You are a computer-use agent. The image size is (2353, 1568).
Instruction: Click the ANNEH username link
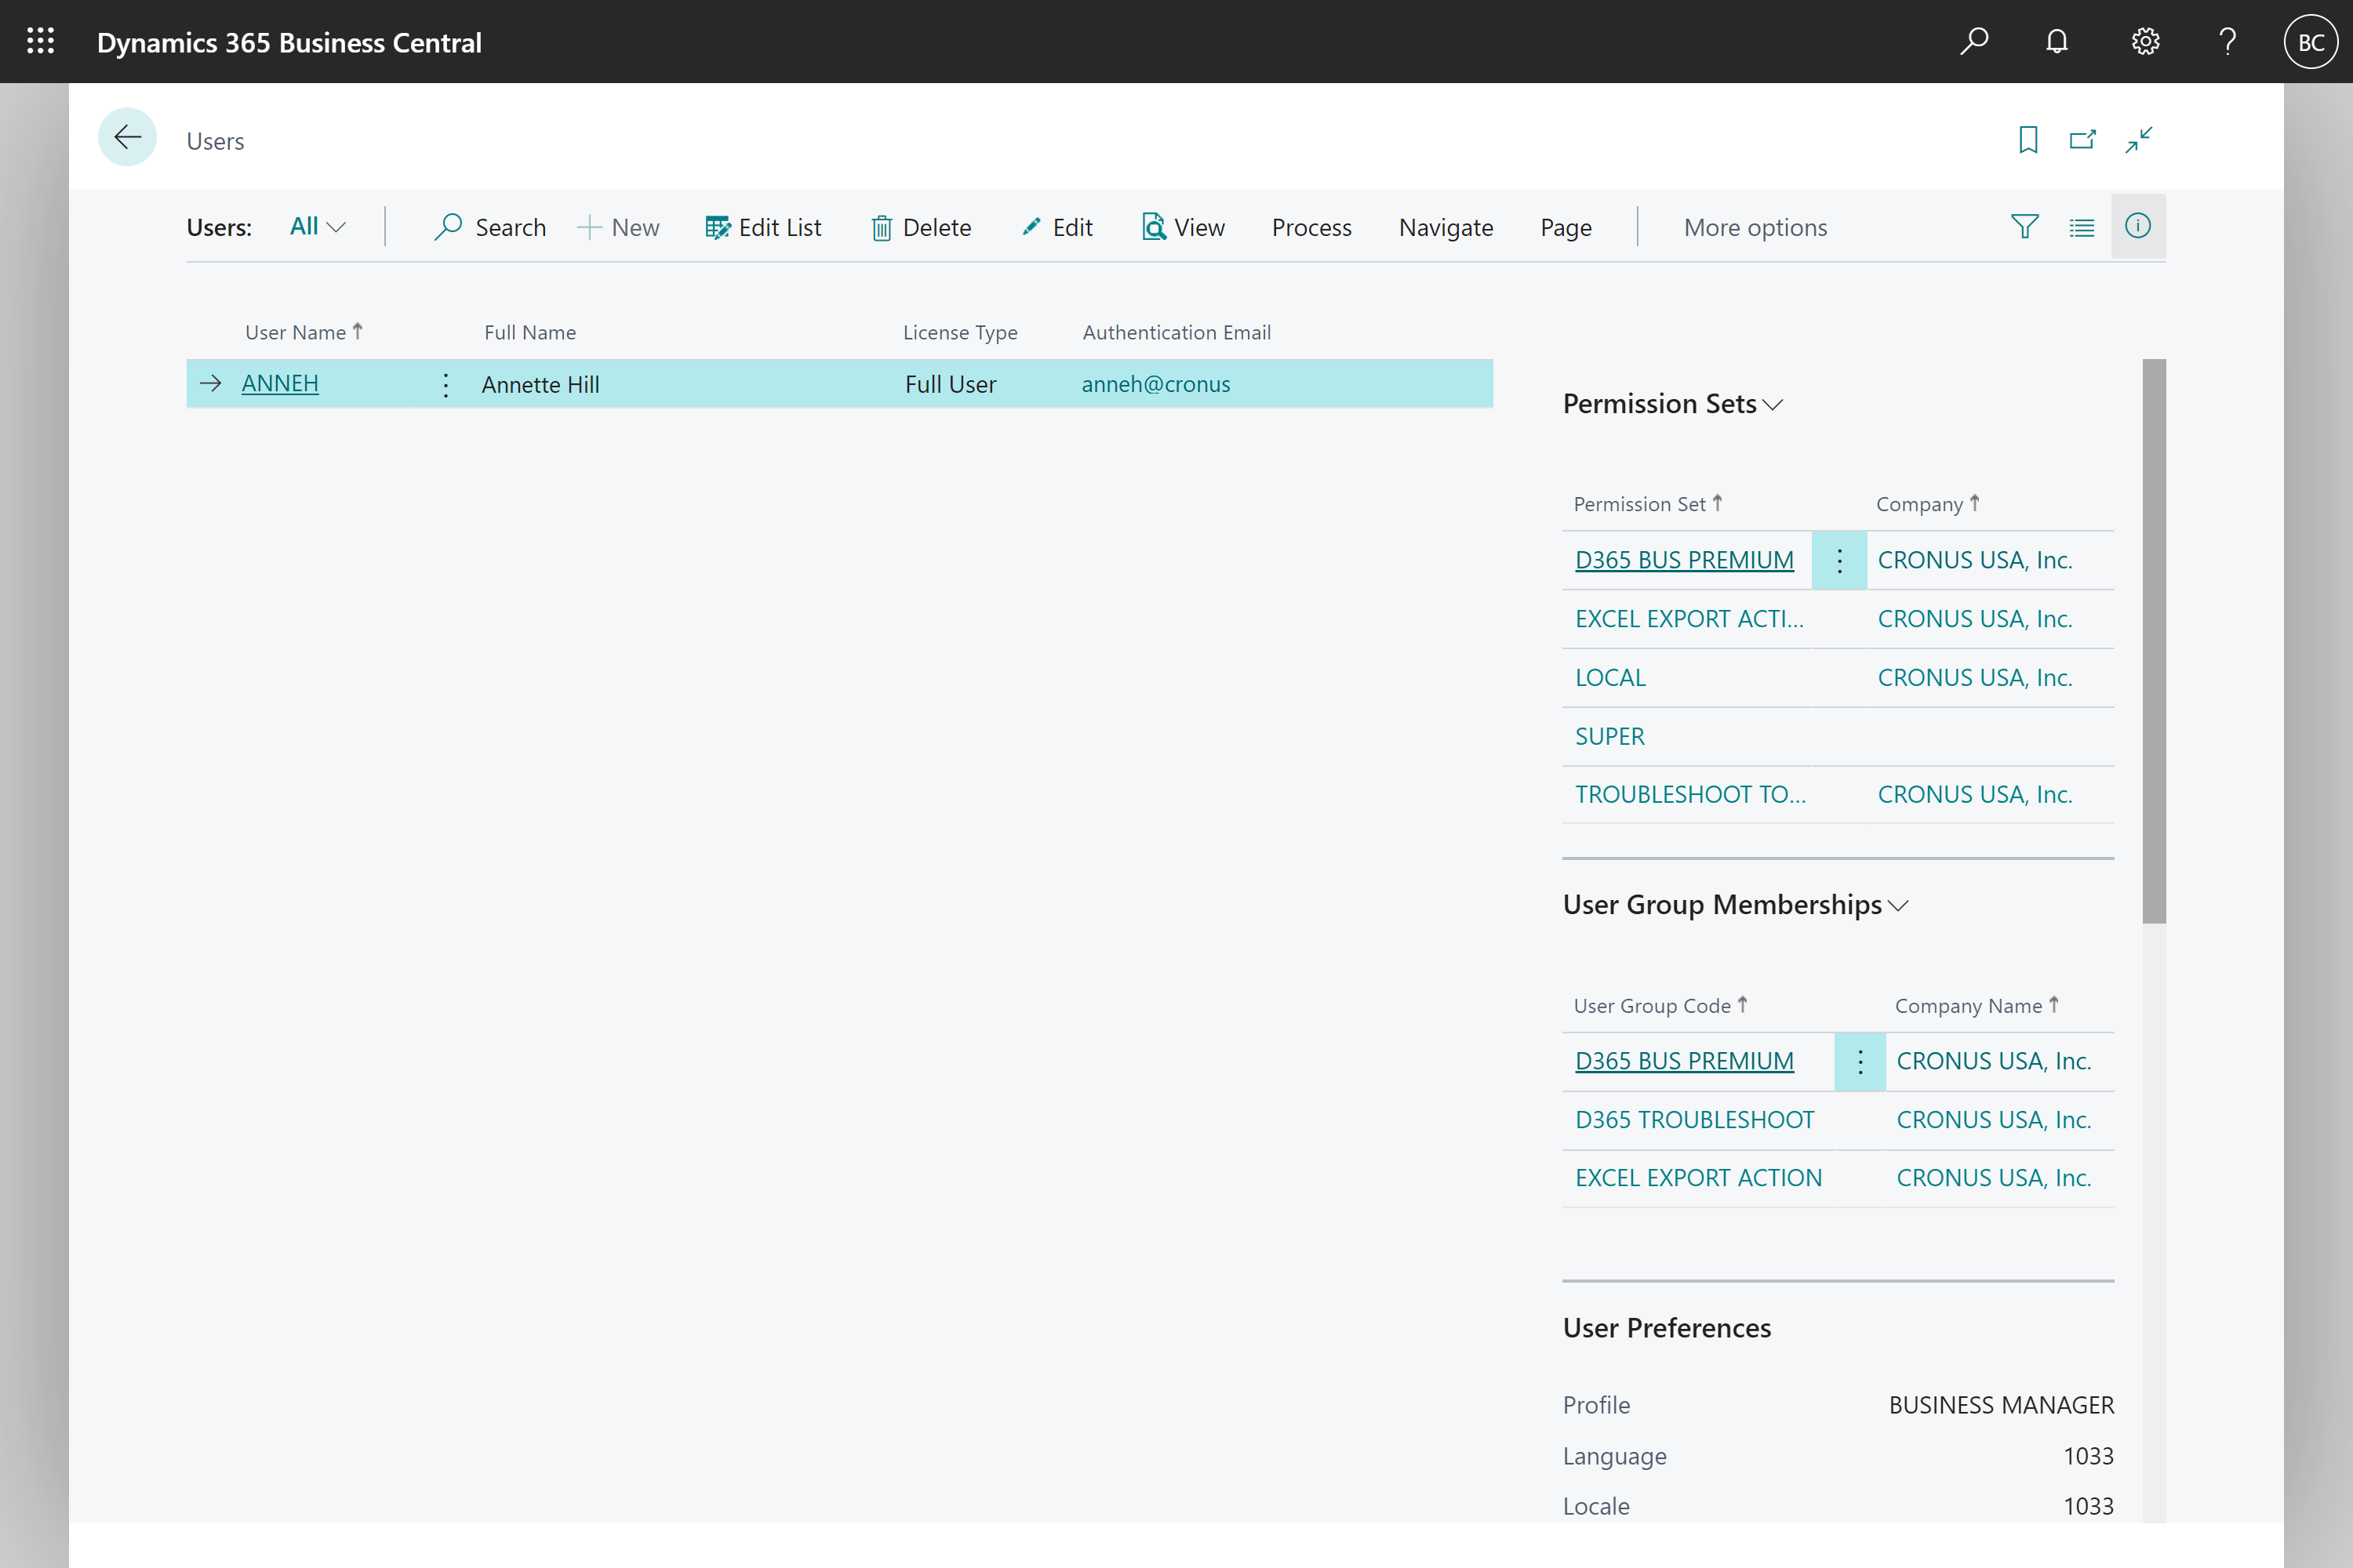coord(280,383)
